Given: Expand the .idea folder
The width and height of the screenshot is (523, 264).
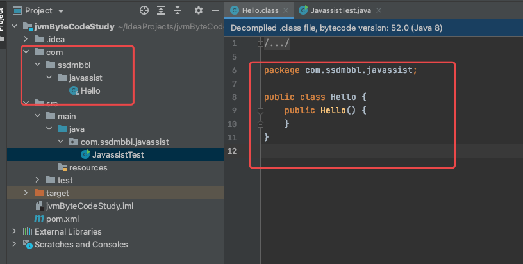Looking at the screenshot, I should (x=26, y=39).
